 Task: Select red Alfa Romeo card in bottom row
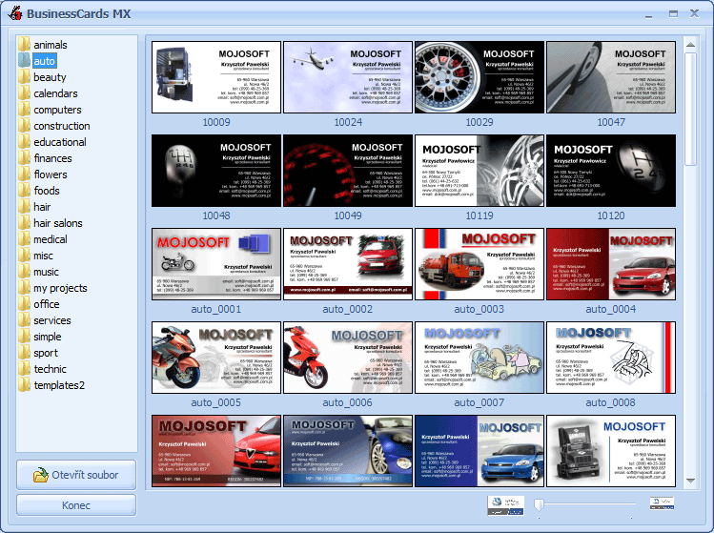(216, 451)
